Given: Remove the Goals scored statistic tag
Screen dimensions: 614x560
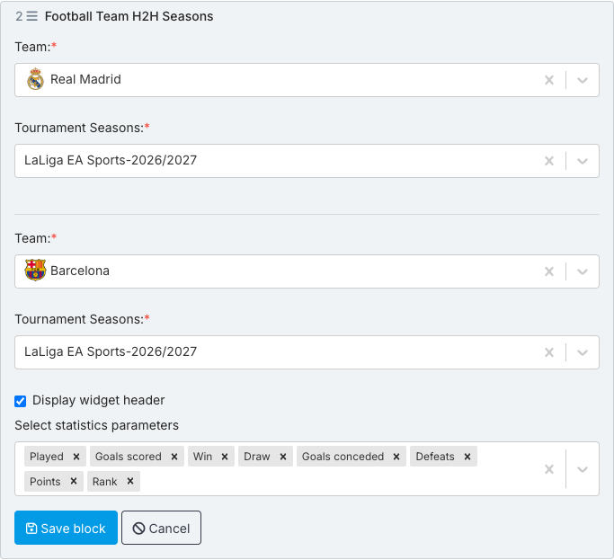Looking at the screenshot, I should click(x=174, y=457).
